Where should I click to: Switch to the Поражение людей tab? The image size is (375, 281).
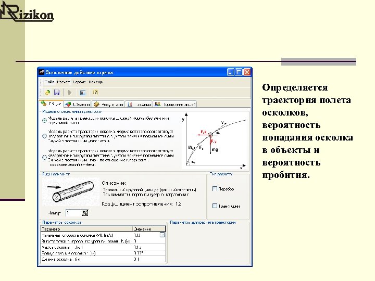[175, 105]
